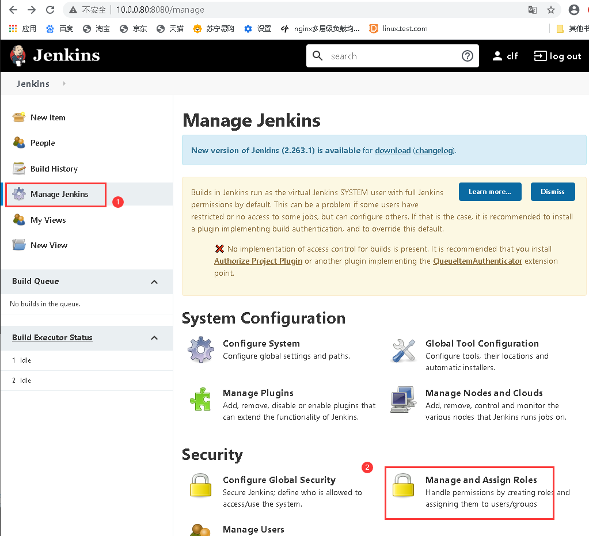Select New View in the sidebar
The width and height of the screenshot is (589, 536).
pos(49,245)
